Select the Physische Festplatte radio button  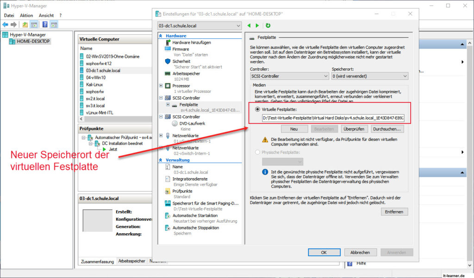(257, 152)
